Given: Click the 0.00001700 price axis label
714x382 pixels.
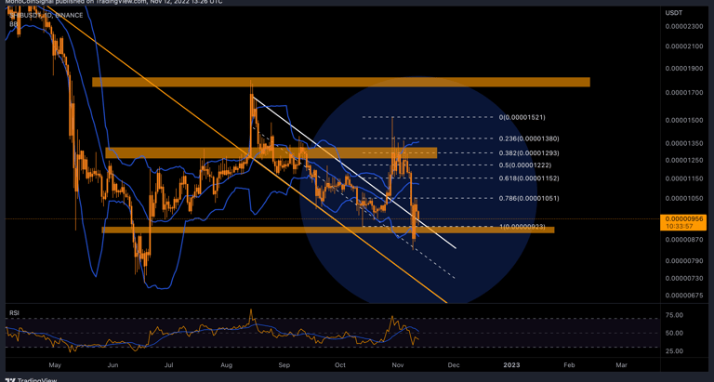Looking at the screenshot, I should 684,92.
